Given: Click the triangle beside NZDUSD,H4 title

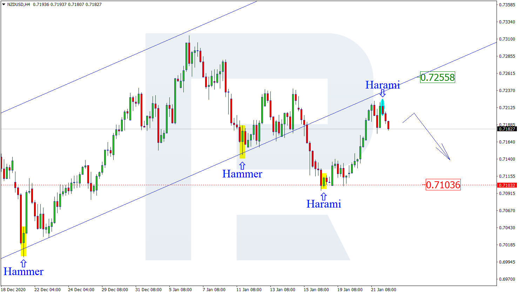Looking at the screenshot, I should [x=4, y=5].
